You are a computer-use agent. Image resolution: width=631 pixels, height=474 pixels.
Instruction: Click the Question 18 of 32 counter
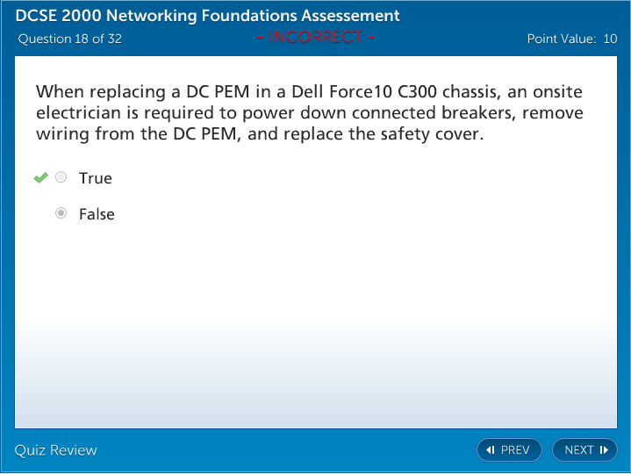[x=70, y=39]
